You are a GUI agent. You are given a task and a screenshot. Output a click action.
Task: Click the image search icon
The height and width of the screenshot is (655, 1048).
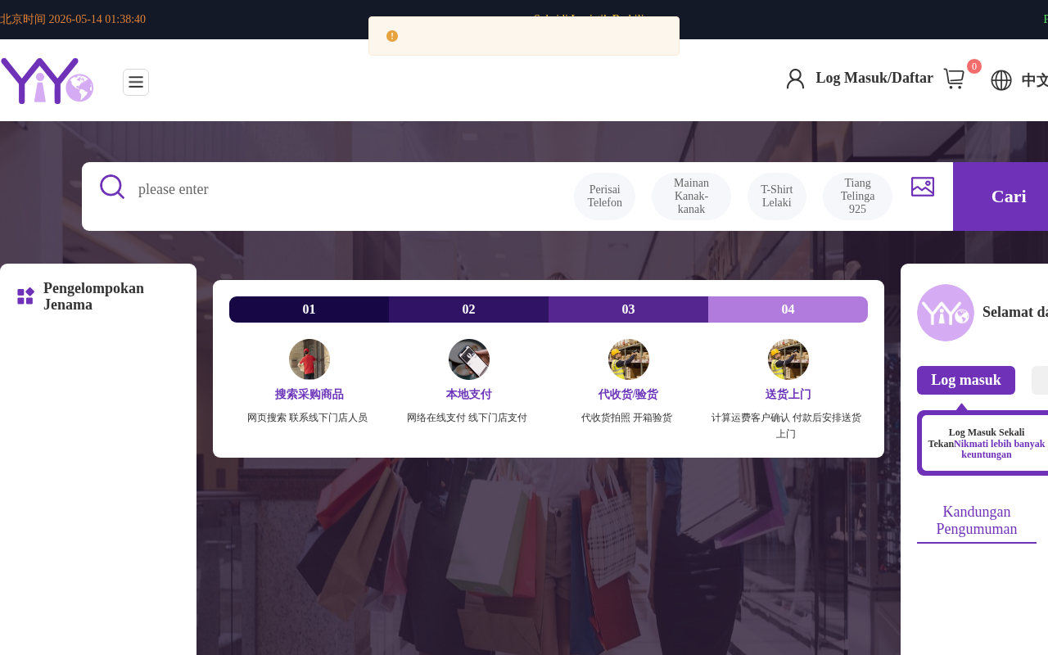pos(923,187)
